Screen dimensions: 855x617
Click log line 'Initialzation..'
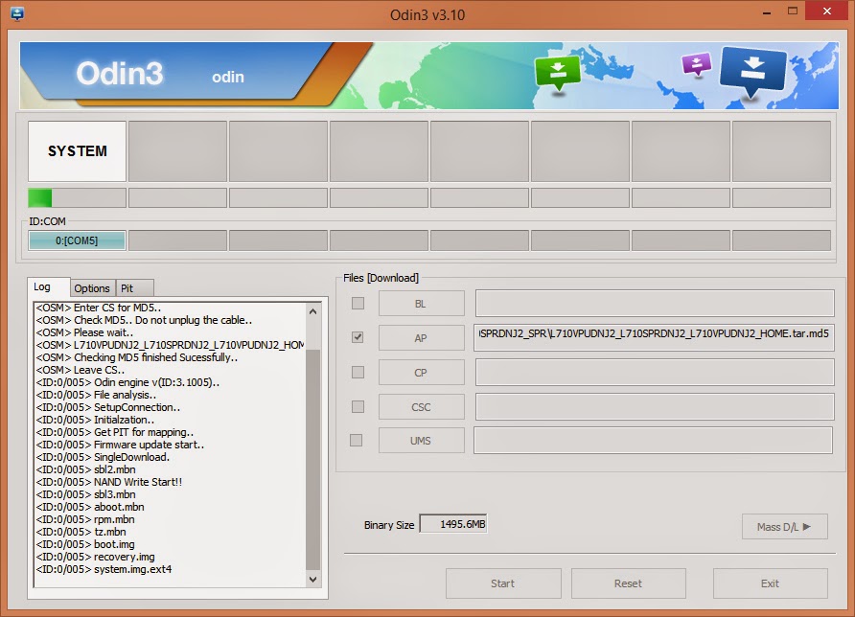[96, 420]
